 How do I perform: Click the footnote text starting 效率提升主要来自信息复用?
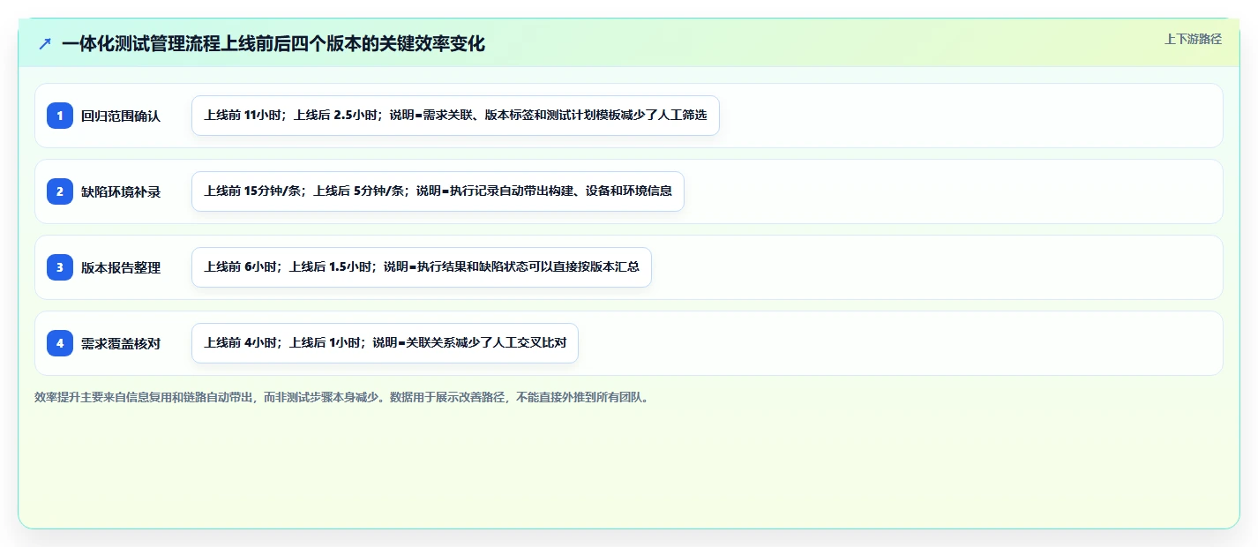(x=344, y=397)
